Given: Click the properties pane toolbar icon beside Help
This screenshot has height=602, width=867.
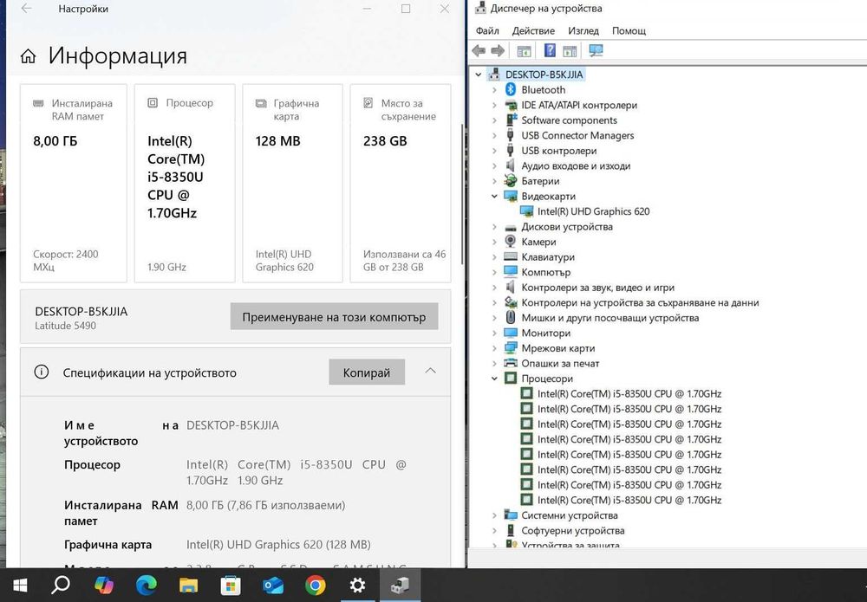Looking at the screenshot, I should point(570,51).
